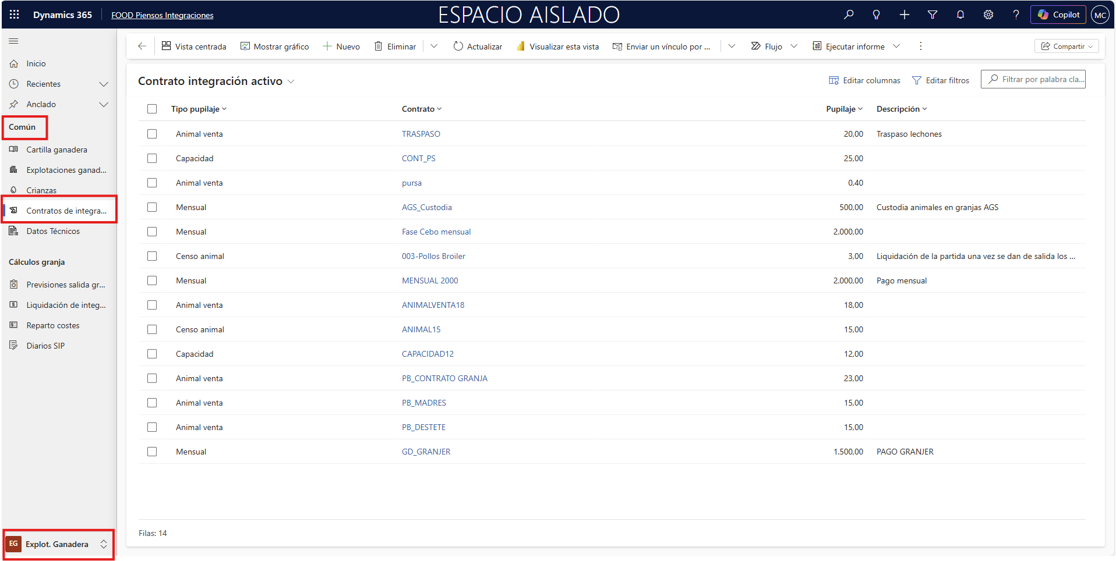The width and height of the screenshot is (1116, 561).
Task: Open Reparto costes from the sidebar
Action: 52,325
